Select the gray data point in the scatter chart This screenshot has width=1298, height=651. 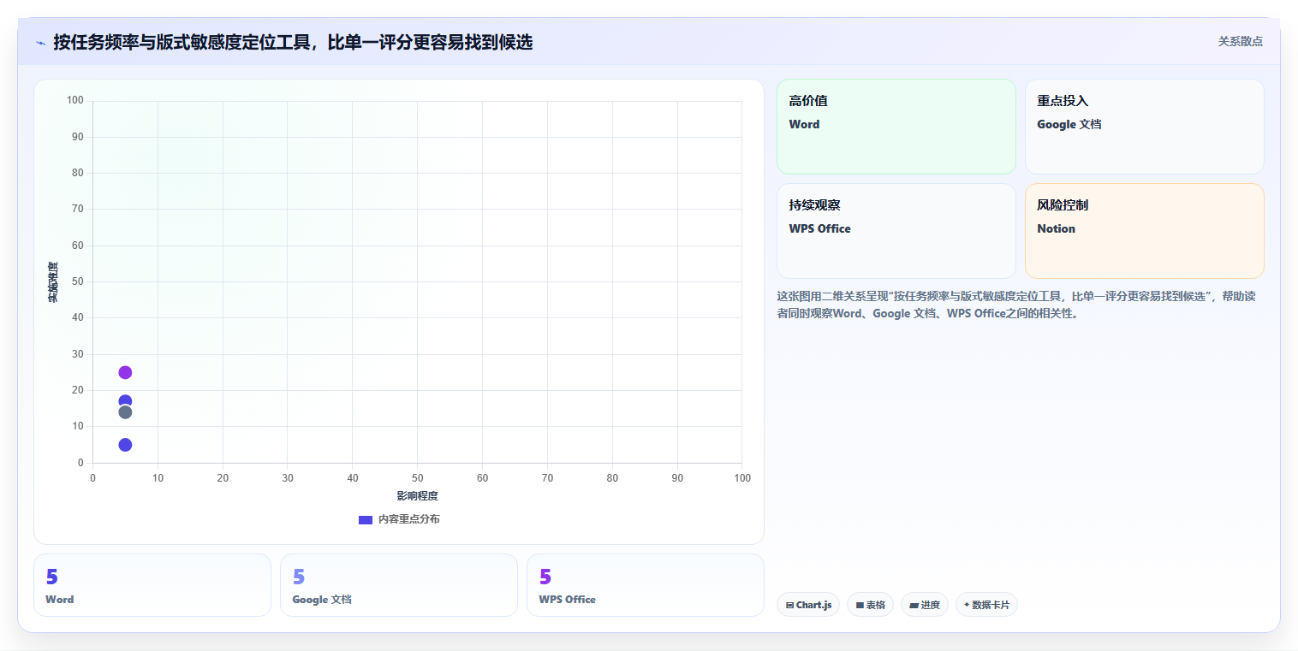click(125, 412)
